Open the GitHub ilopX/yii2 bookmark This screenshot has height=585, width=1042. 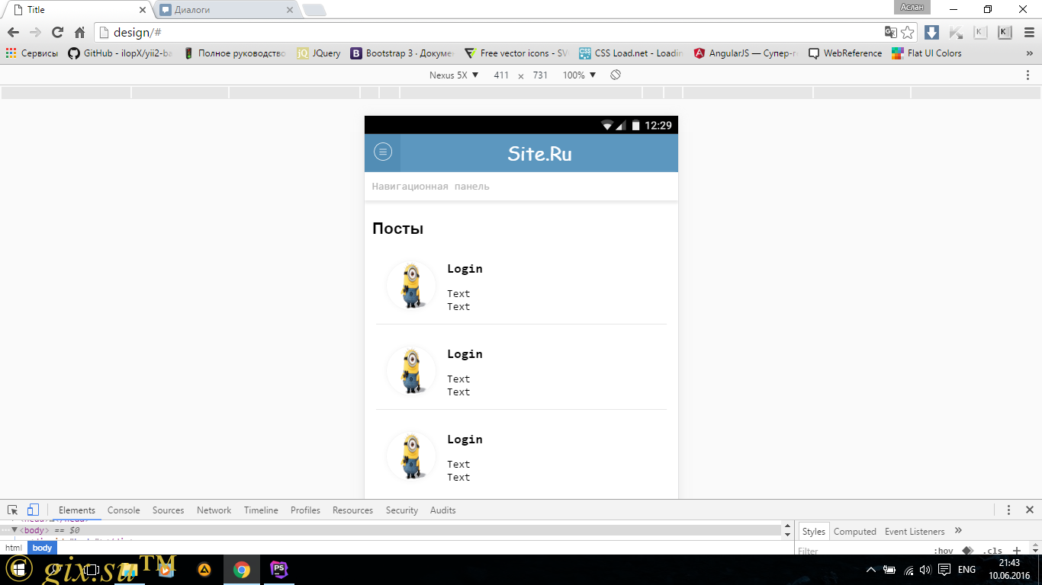120,53
